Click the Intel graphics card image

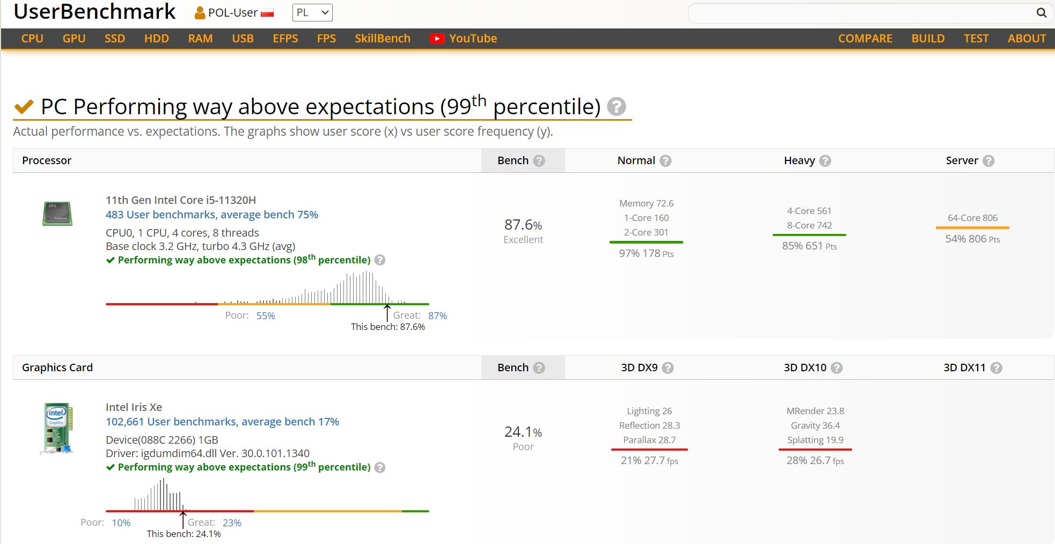point(57,428)
